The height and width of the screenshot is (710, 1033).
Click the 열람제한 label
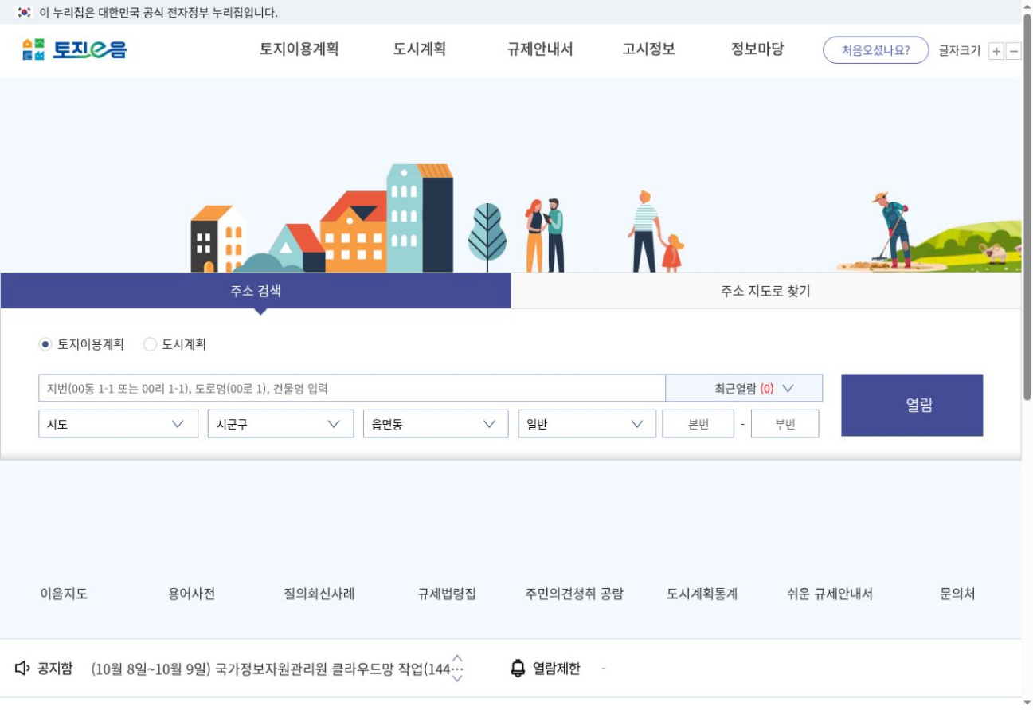coord(556,669)
